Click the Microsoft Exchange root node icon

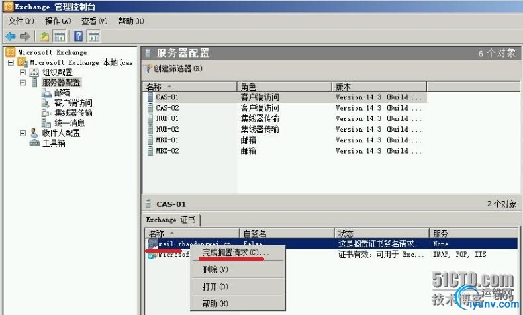click(11, 52)
